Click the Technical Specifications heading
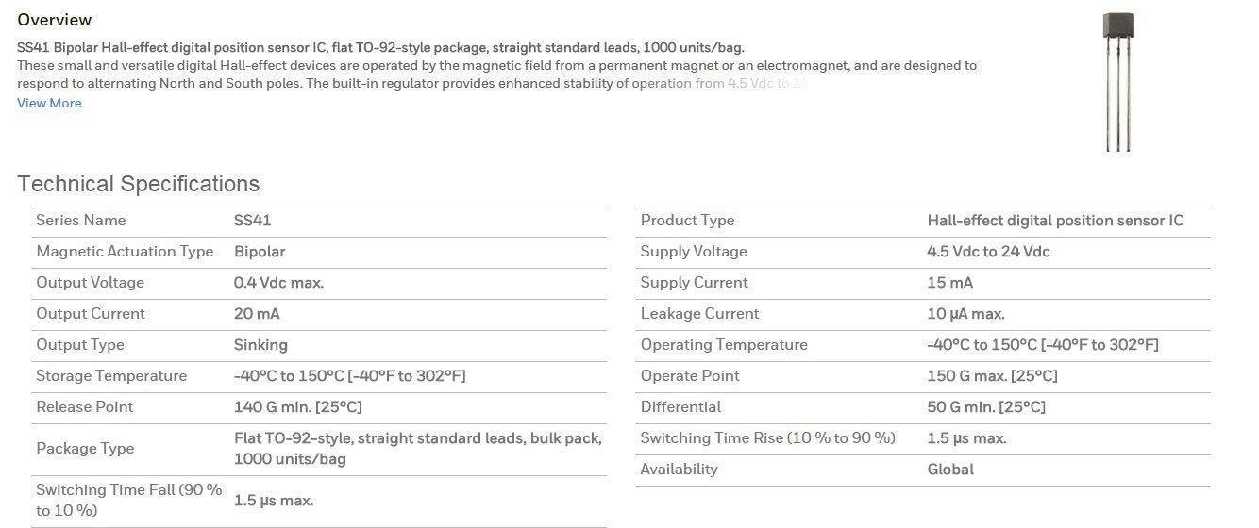 coord(138,184)
